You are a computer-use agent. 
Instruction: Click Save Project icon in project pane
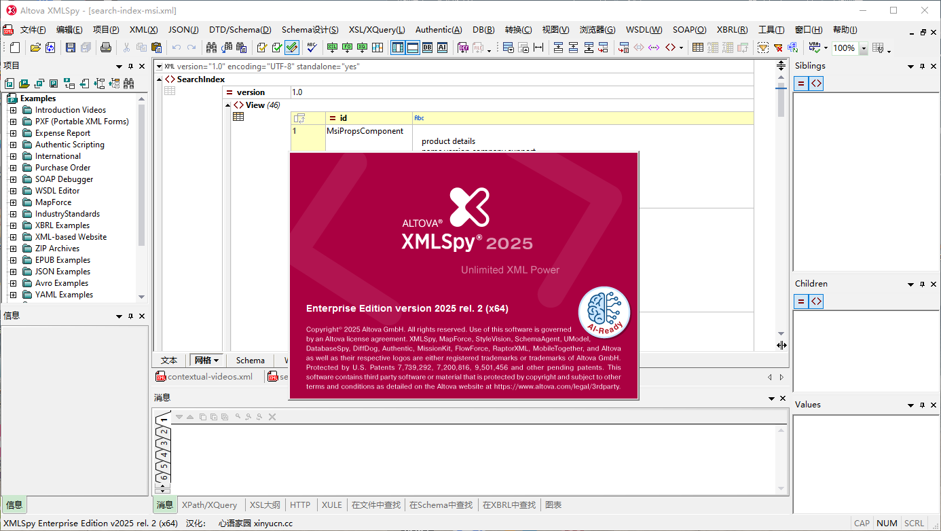pyautogui.click(x=54, y=84)
